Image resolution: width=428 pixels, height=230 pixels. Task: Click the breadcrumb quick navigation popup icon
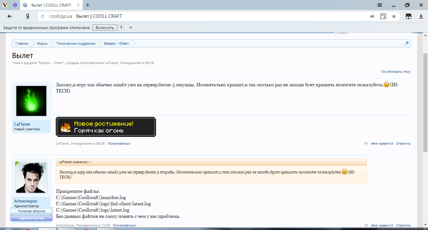pos(407,43)
